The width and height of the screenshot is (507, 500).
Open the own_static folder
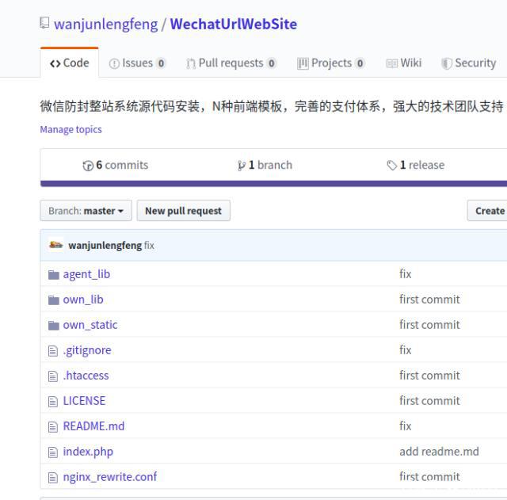pyautogui.click(x=90, y=325)
